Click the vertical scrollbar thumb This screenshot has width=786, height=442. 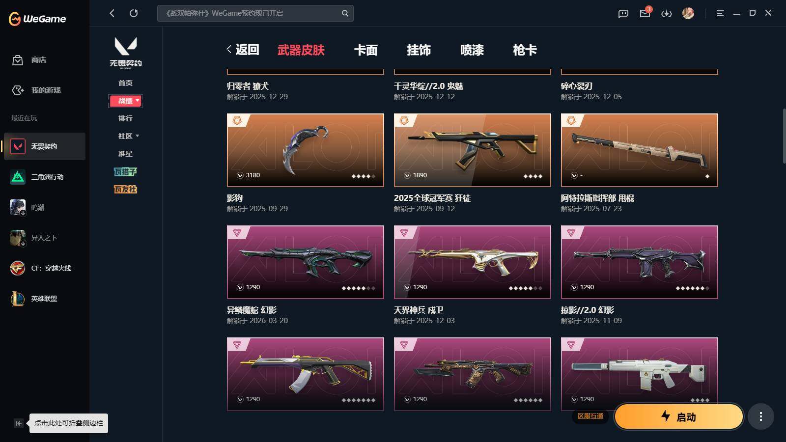click(x=784, y=136)
